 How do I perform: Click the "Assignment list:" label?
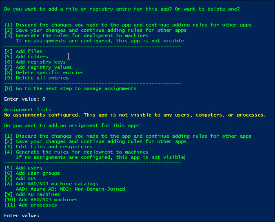27,110
